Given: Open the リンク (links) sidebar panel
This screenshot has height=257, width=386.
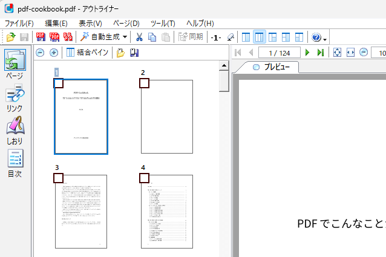Looking at the screenshot, I should (15, 99).
